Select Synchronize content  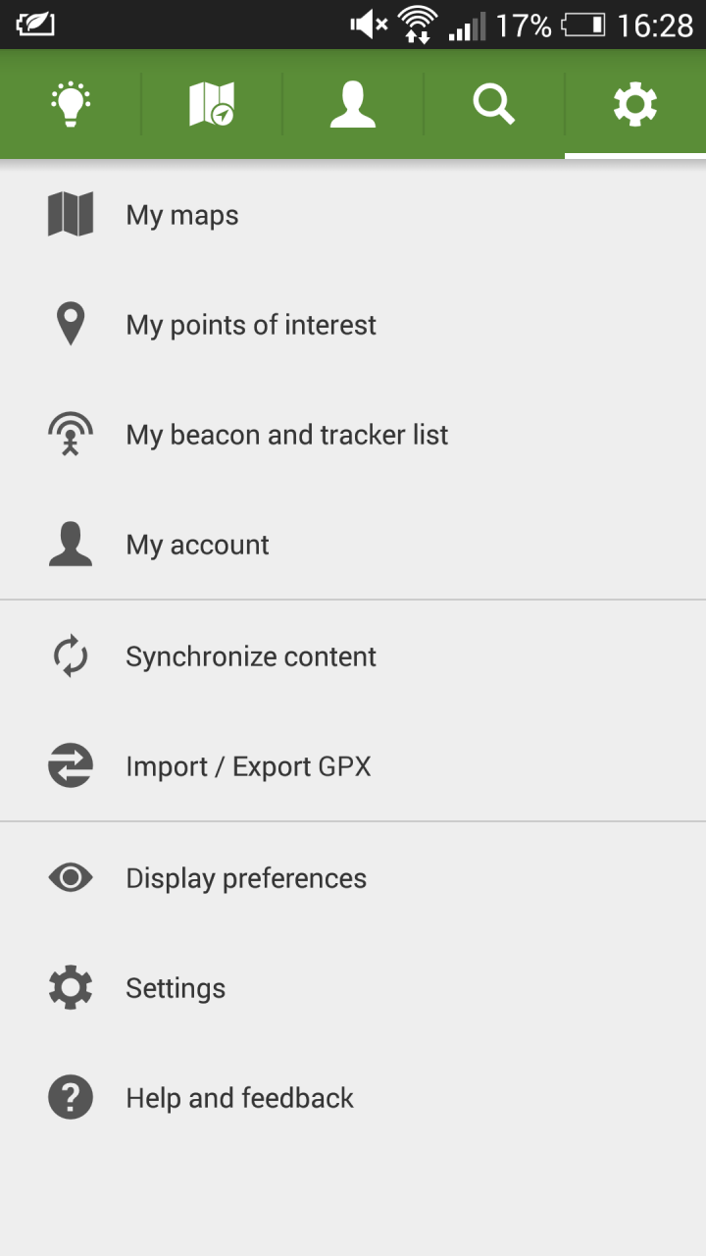(x=251, y=656)
